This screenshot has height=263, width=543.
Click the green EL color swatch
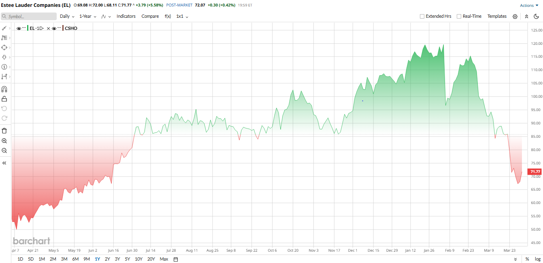[28, 28]
